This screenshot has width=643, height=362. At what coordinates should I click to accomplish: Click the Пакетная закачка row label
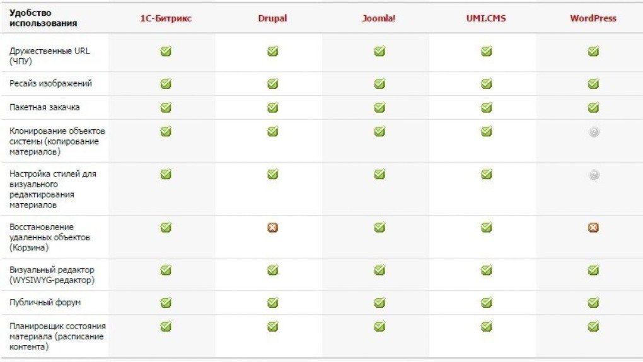pos(44,107)
